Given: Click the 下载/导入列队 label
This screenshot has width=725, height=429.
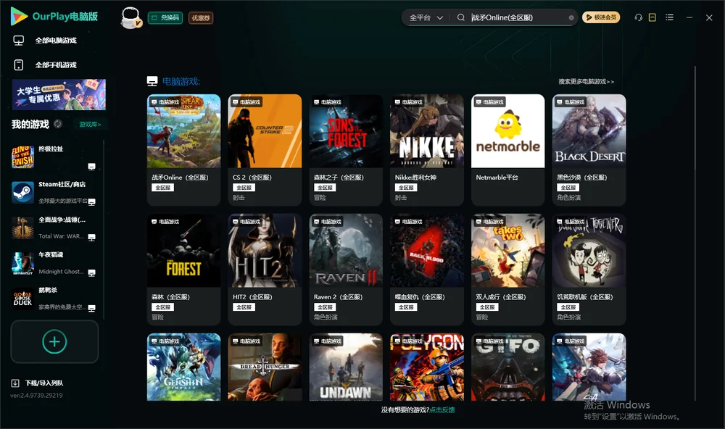Looking at the screenshot, I should point(44,383).
